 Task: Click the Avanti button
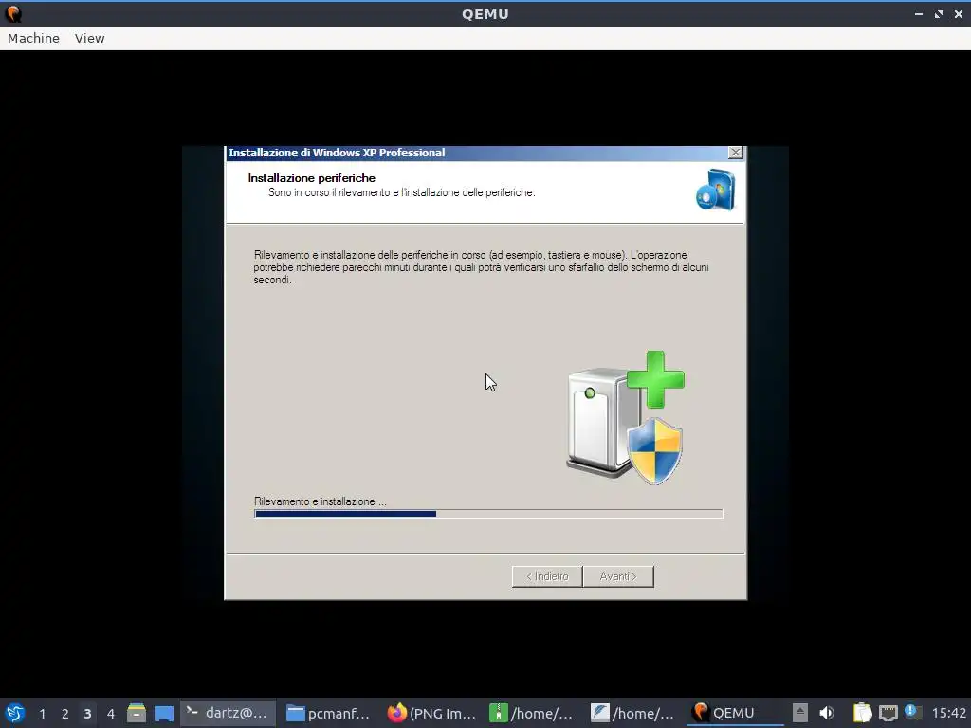click(x=618, y=576)
